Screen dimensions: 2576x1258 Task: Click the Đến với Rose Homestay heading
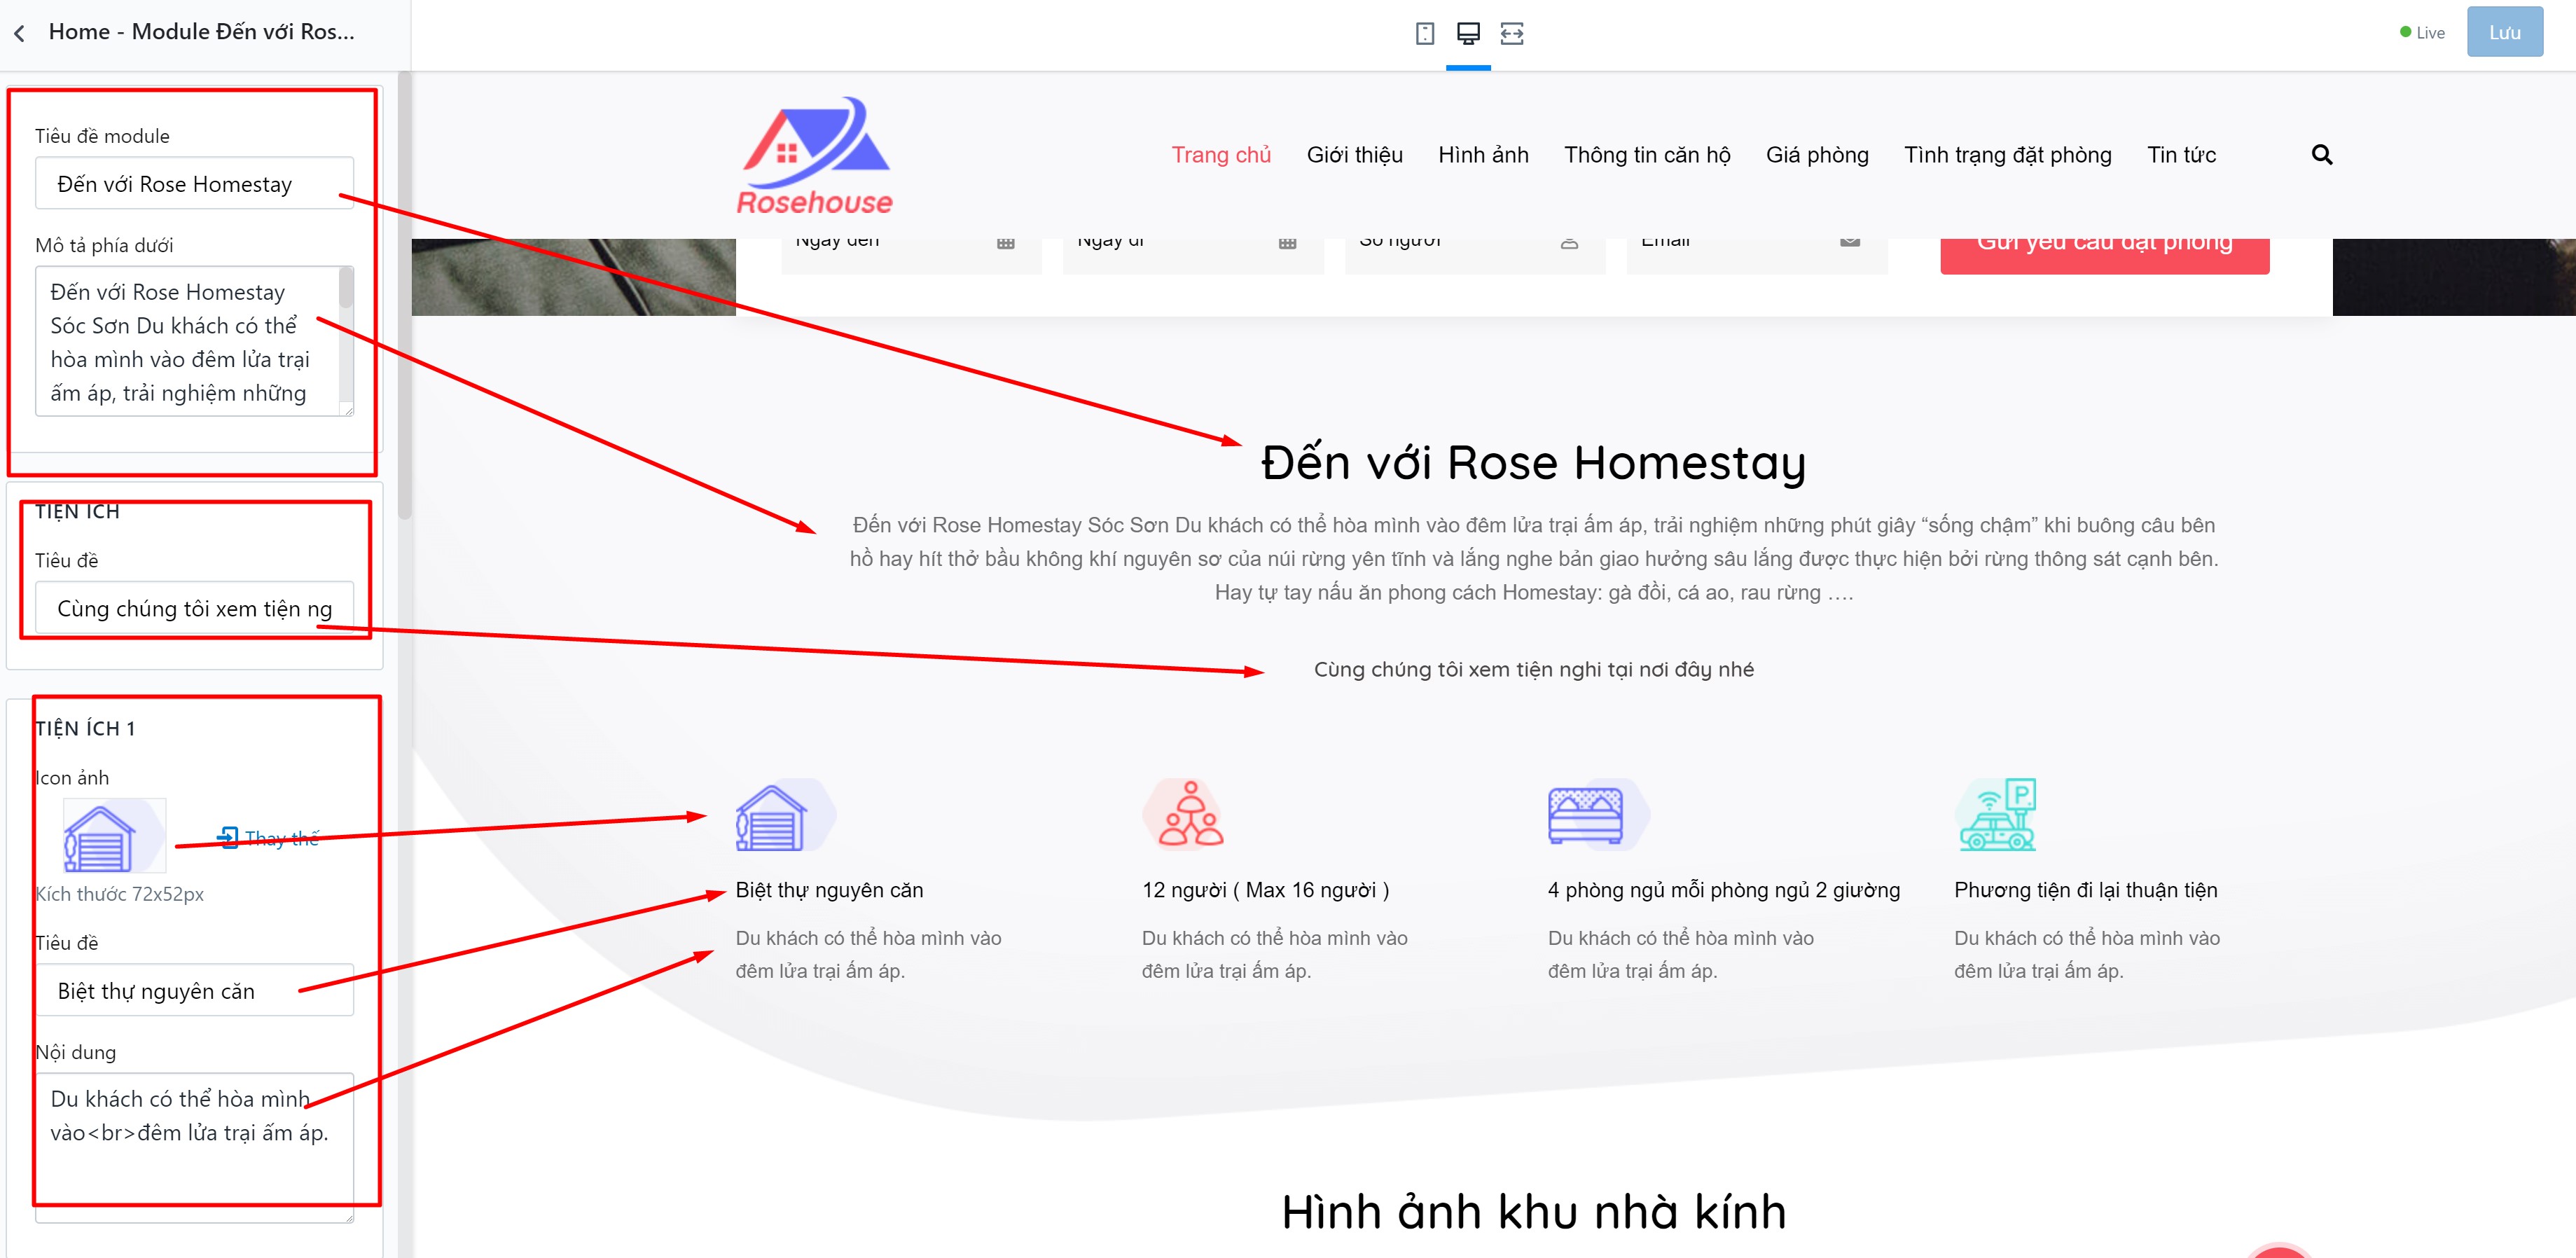(x=1533, y=463)
